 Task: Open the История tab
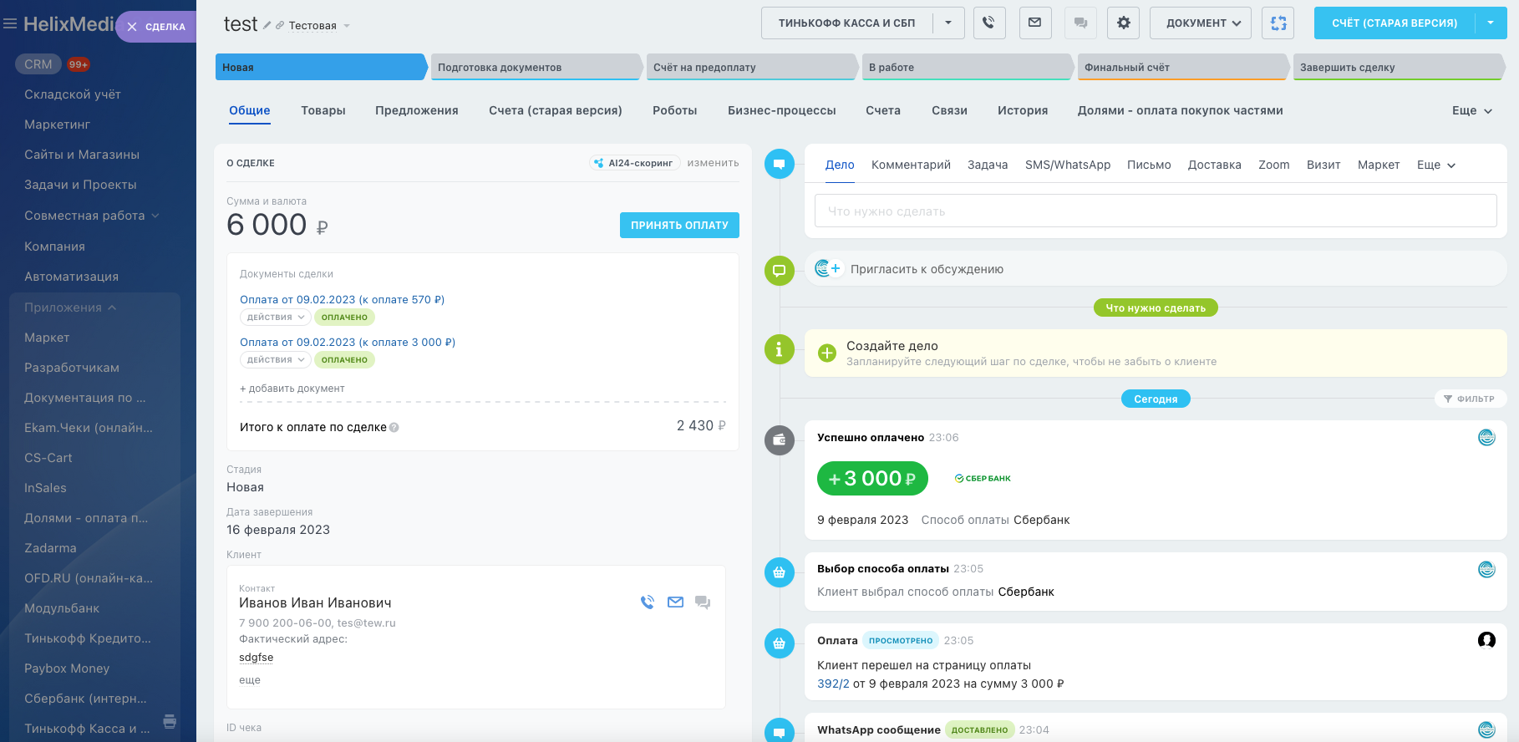click(x=1023, y=110)
